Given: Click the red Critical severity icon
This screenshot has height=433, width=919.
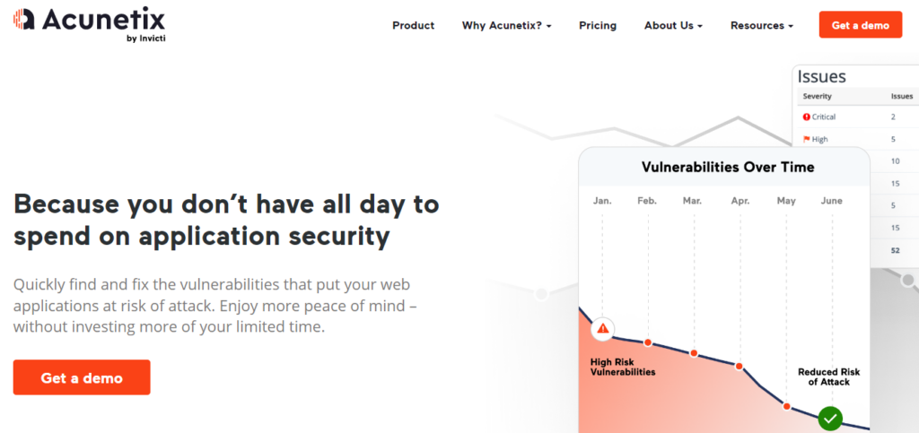Looking at the screenshot, I should click(807, 117).
